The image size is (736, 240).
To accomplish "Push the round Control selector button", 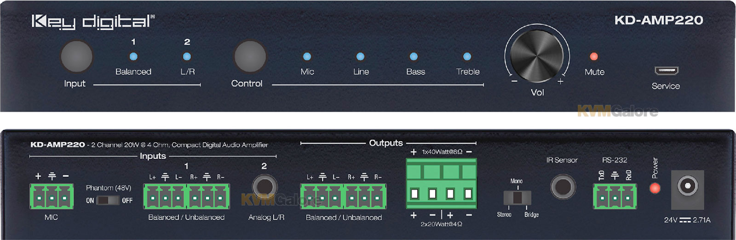I will 250,57.
